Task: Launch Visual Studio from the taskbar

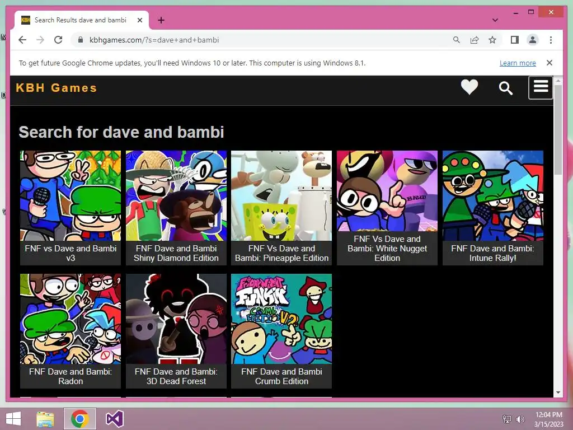Action: coord(114,419)
